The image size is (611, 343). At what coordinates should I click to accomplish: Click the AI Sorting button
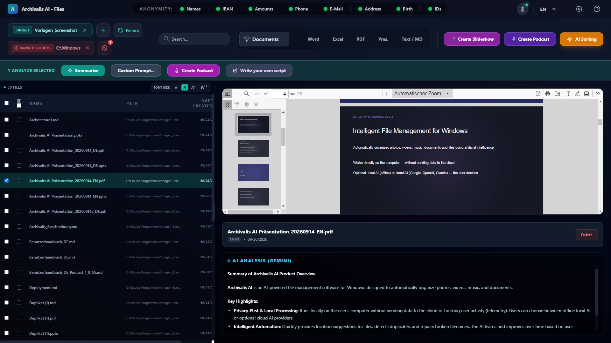click(581, 39)
